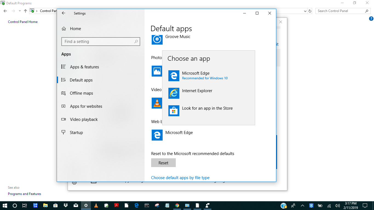Click the Cortana circle on the taskbar
374x210 pixels.
[15, 205]
